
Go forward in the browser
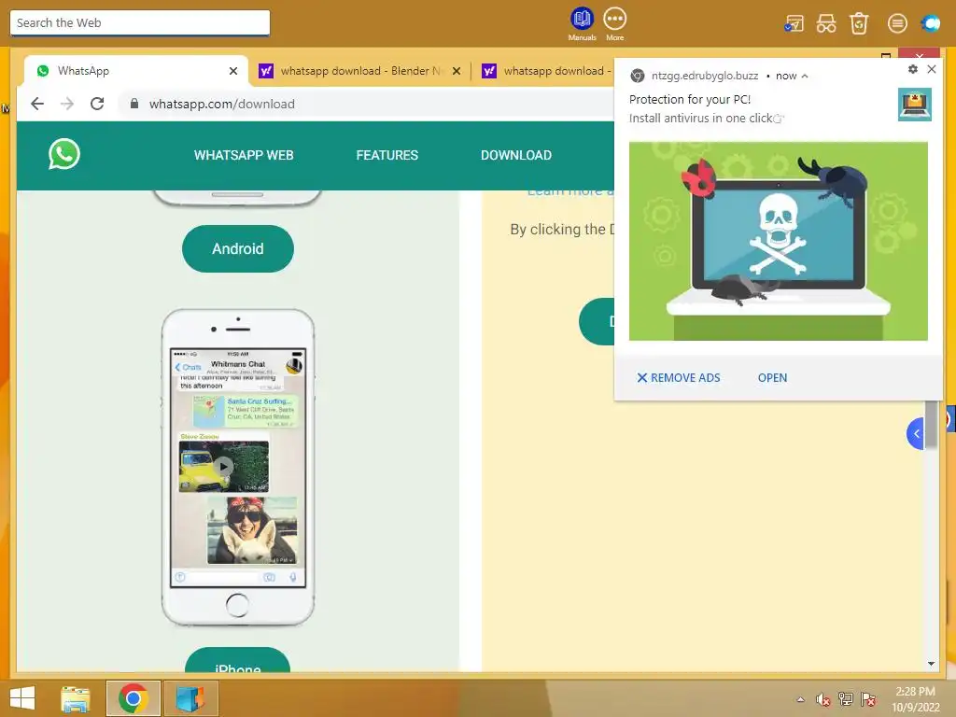[67, 104]
